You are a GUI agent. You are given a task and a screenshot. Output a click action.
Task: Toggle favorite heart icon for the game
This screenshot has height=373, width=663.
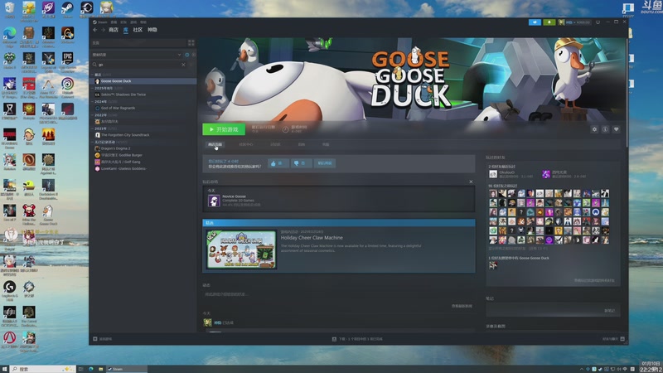[x=616, y=129]
